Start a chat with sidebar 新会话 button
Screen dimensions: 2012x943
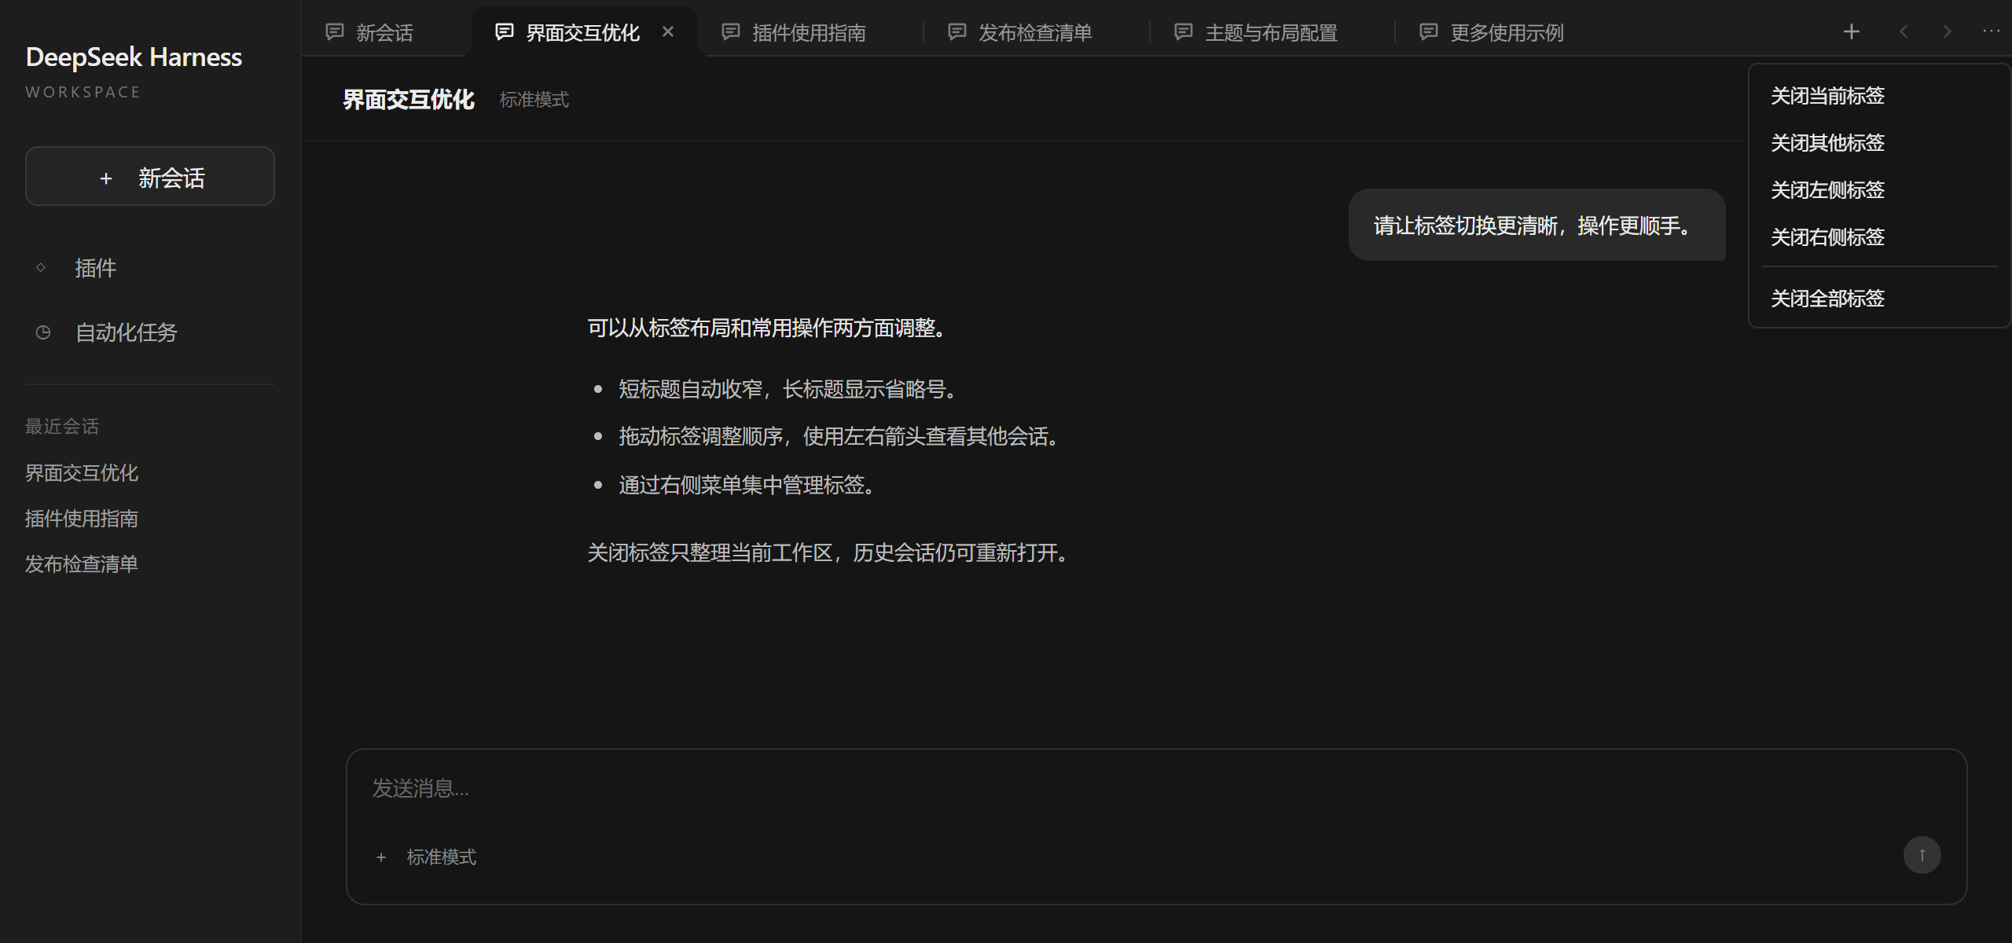coord(150,176)
